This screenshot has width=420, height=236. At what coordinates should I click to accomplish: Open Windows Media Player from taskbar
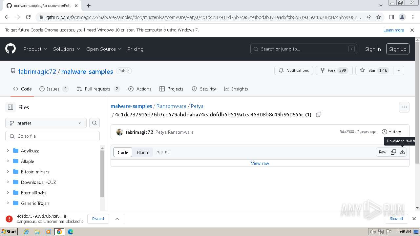[48, 232]
